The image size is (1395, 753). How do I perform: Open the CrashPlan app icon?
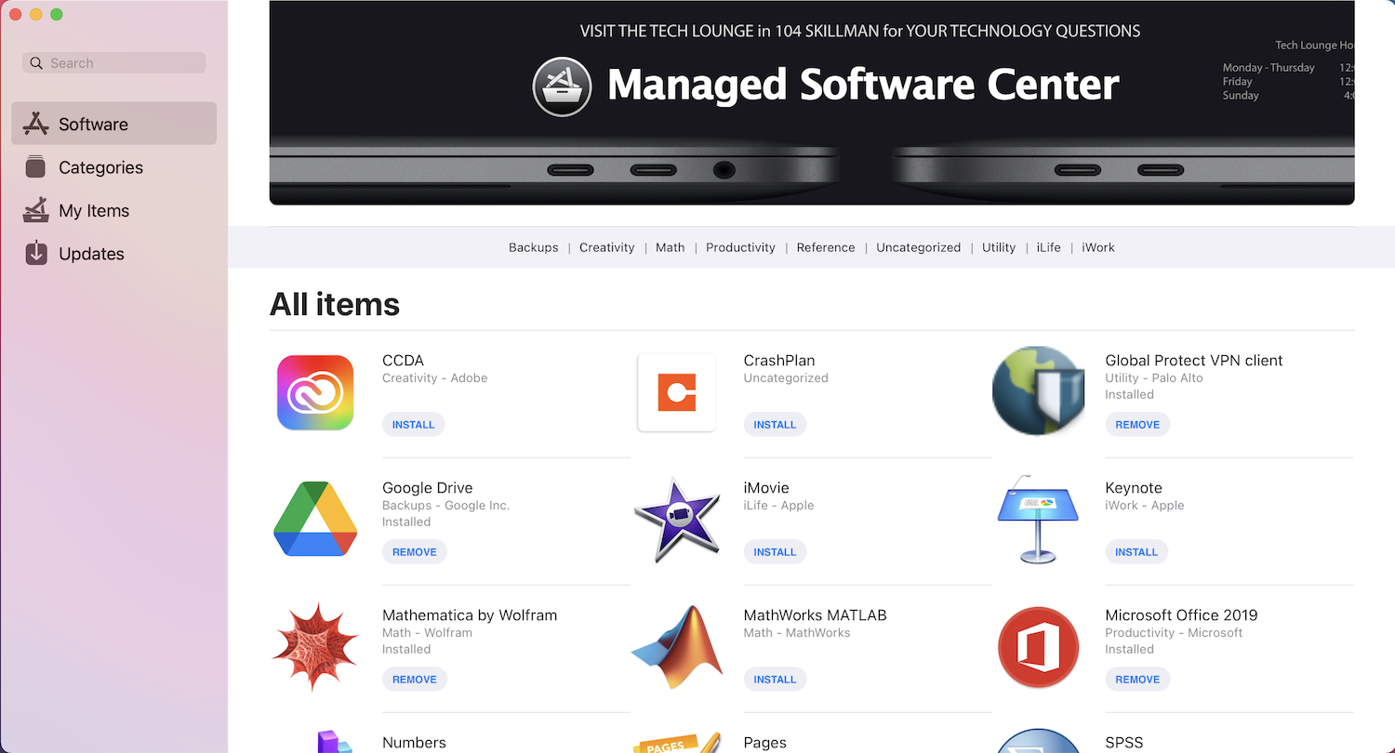(x=676, y=392)
